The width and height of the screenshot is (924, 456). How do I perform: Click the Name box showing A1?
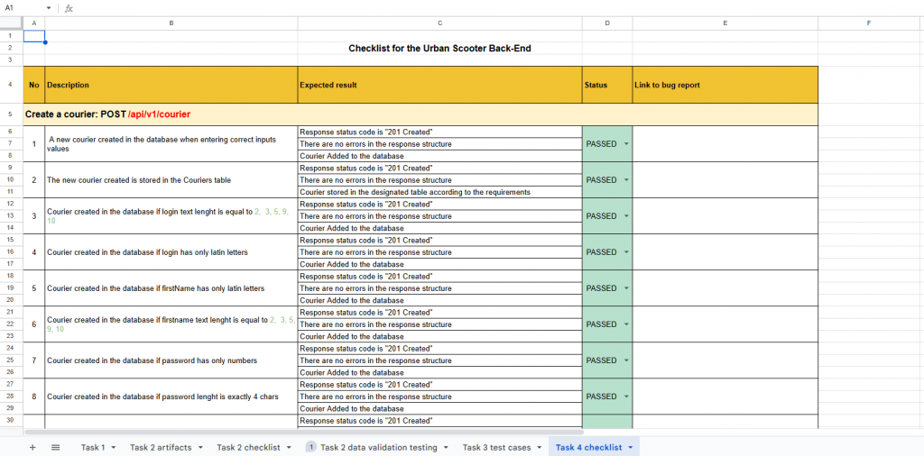(x=23, y=8)
